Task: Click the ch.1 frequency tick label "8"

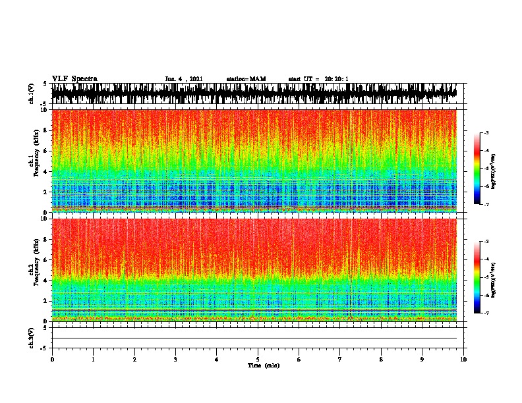Action: [x=46, y=130]
